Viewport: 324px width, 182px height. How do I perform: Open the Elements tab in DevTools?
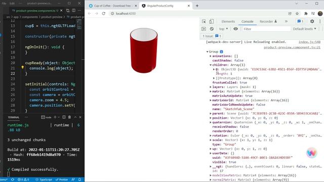(x=228, y=21)
